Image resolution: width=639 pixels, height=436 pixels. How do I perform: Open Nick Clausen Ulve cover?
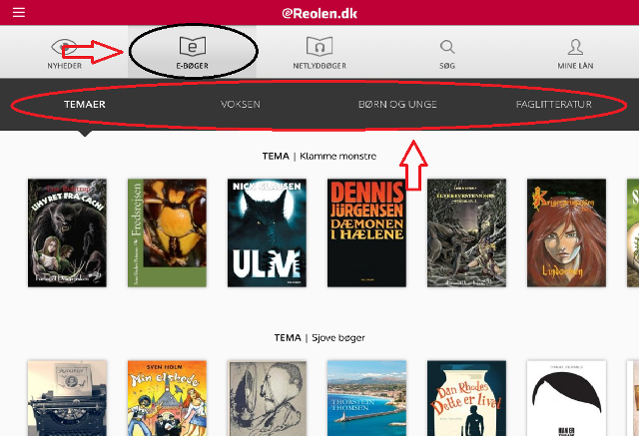(267, 232)
